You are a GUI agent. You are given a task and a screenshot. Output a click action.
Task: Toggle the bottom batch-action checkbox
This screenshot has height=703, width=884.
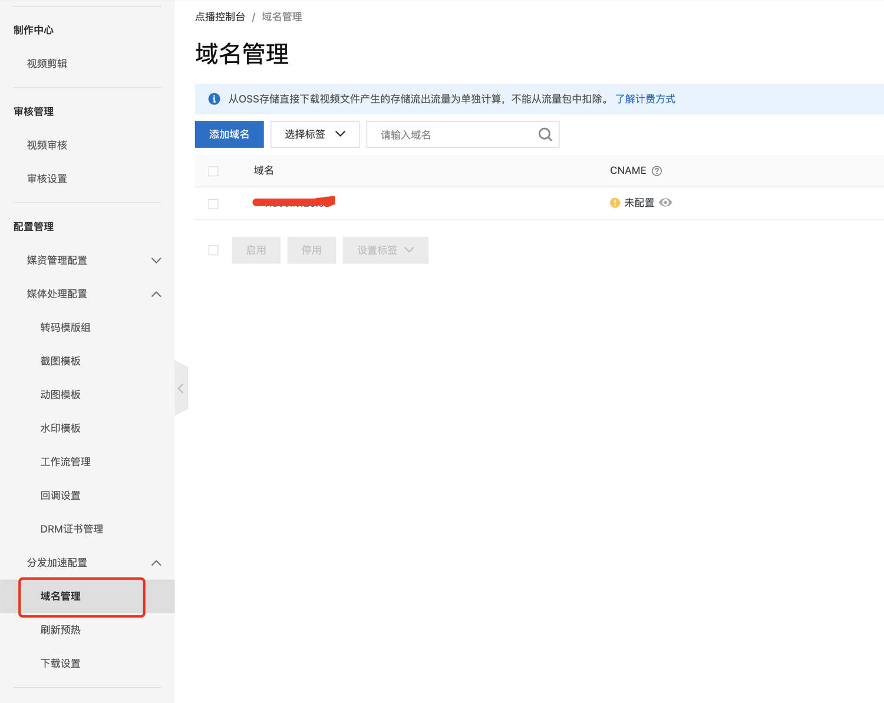point(213,250)
